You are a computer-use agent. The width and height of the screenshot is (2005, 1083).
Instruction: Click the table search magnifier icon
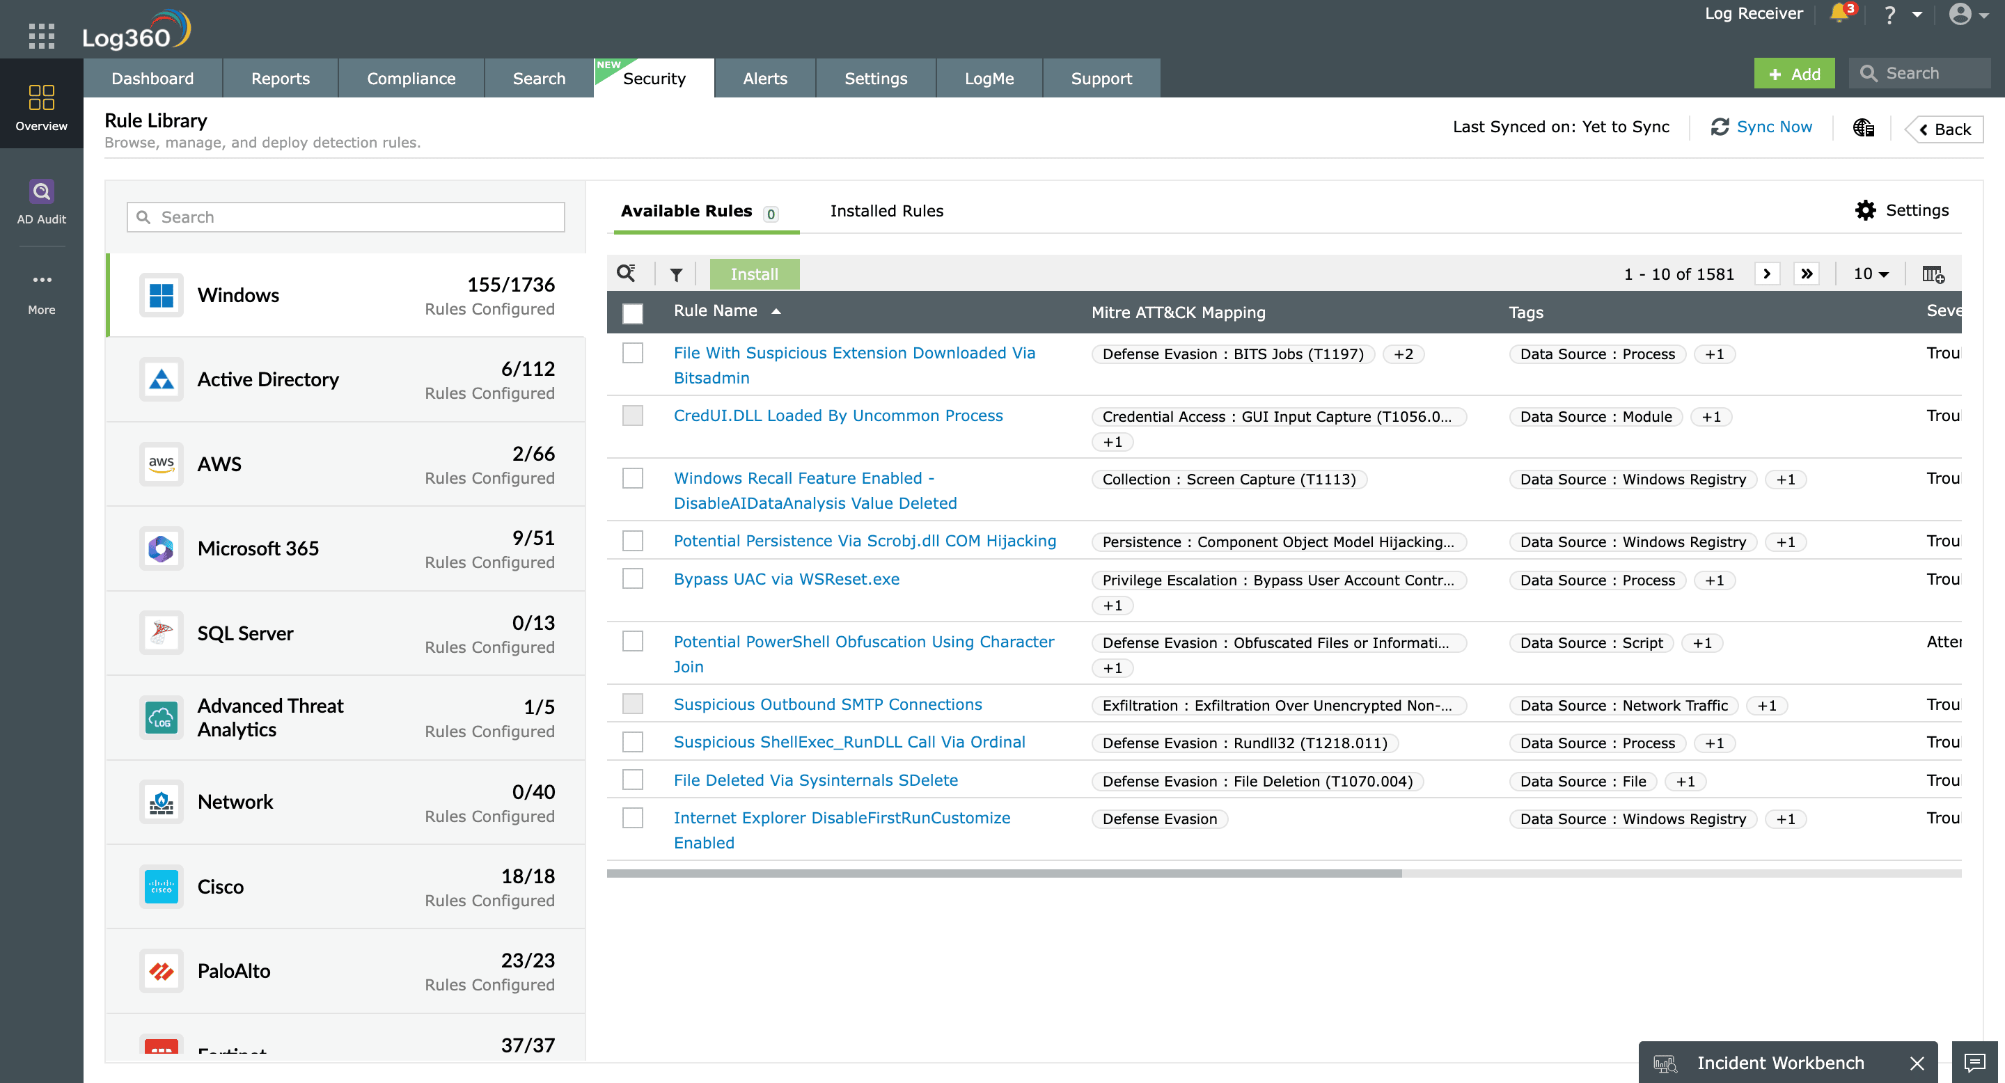(x=627, y=273)
